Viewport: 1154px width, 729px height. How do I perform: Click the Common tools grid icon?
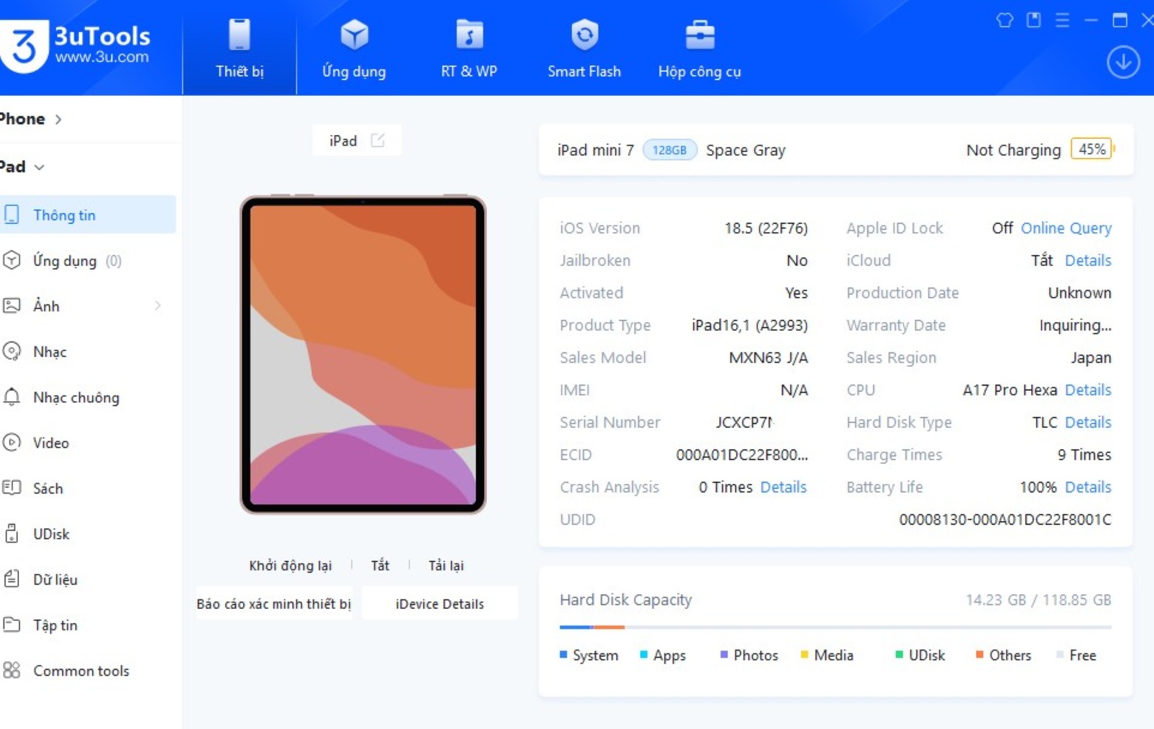[11, 670]
